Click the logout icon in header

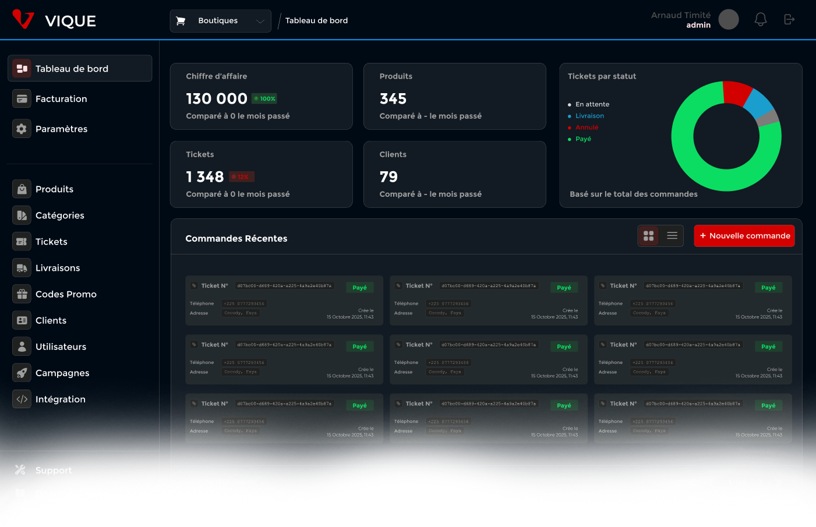[789, 20]
